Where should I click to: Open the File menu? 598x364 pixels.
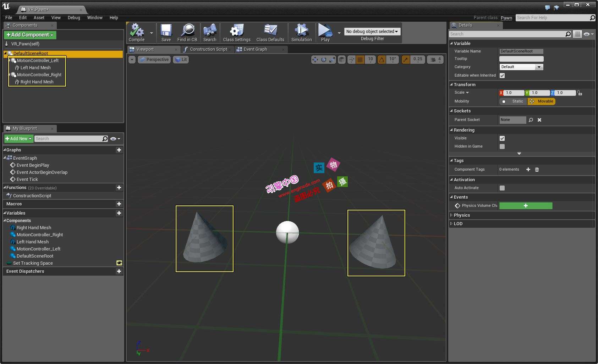click(x=9, y=18)
